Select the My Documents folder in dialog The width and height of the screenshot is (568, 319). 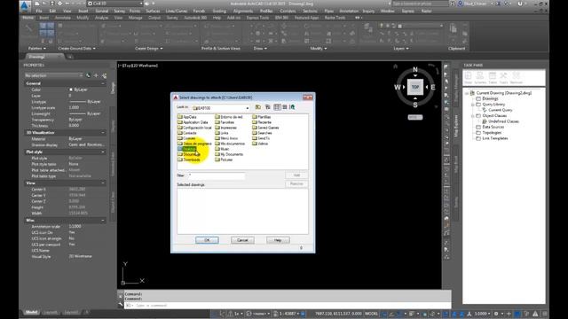tap(229, 154)
